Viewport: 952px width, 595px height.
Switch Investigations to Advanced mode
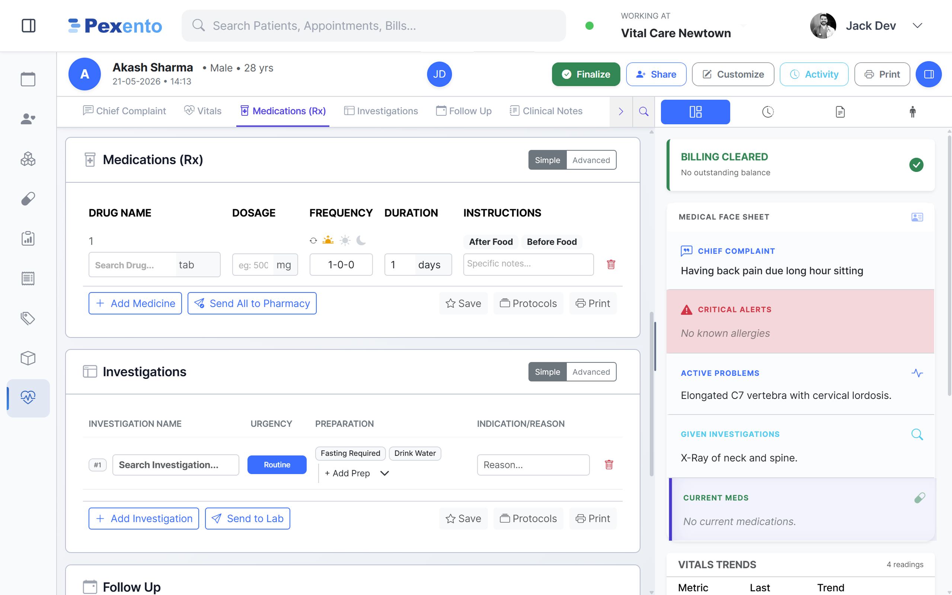click(591, 372)
